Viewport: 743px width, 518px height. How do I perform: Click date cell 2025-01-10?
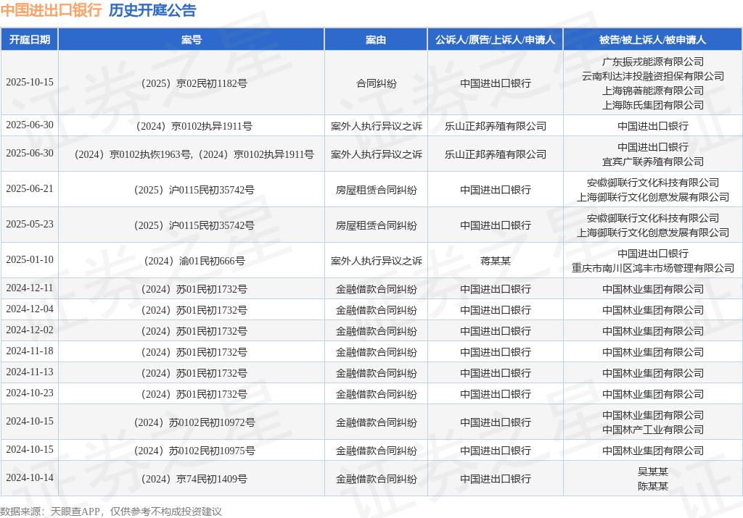[29, 259]
